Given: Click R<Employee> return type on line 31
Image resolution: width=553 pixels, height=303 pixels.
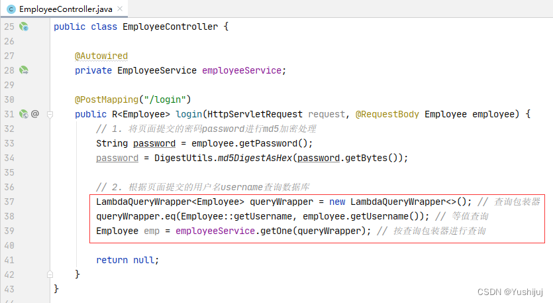Looking at the screenshot, I should [141, 115].
